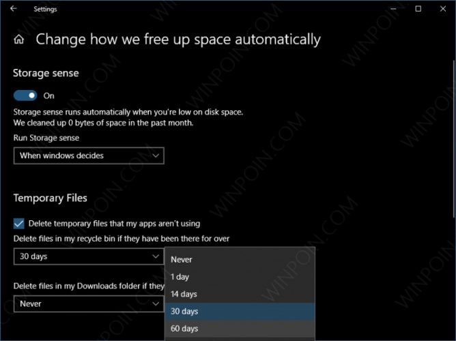Uncheck Delete temporary files checkbox
456x341 pixels.
click(19, 223)
